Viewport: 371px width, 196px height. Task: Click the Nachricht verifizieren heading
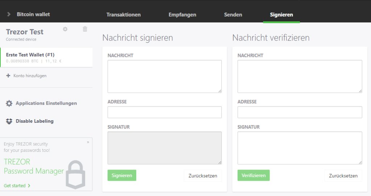(x=271, y=38)
